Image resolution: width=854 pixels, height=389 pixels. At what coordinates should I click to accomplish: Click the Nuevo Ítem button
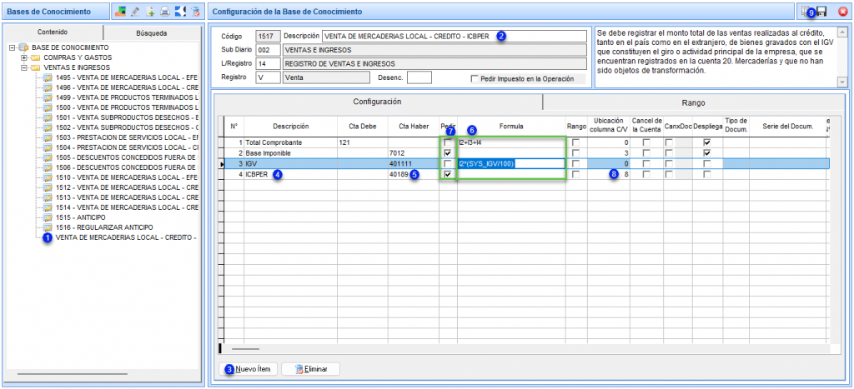[248, 369]
